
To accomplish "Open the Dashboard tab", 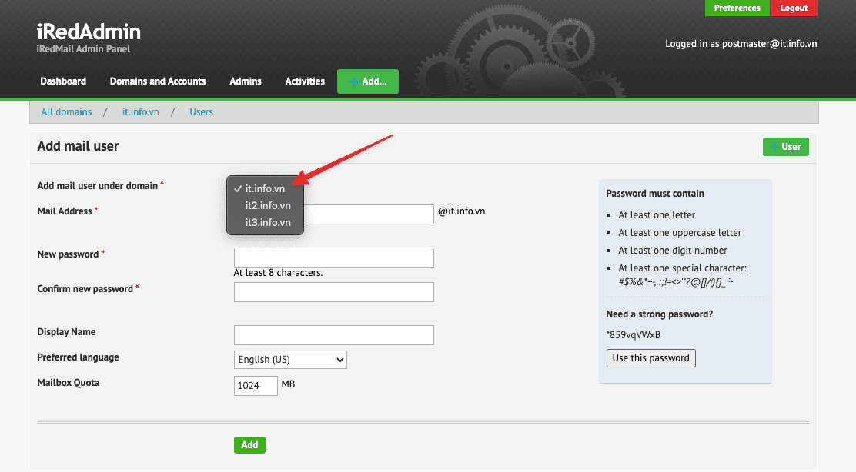I will (x=63, y=81).
